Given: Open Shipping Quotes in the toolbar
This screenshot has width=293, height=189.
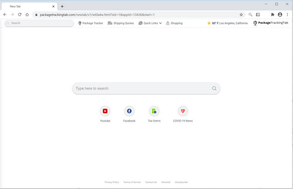Looking at the screenshot, I should pos(121,23).
